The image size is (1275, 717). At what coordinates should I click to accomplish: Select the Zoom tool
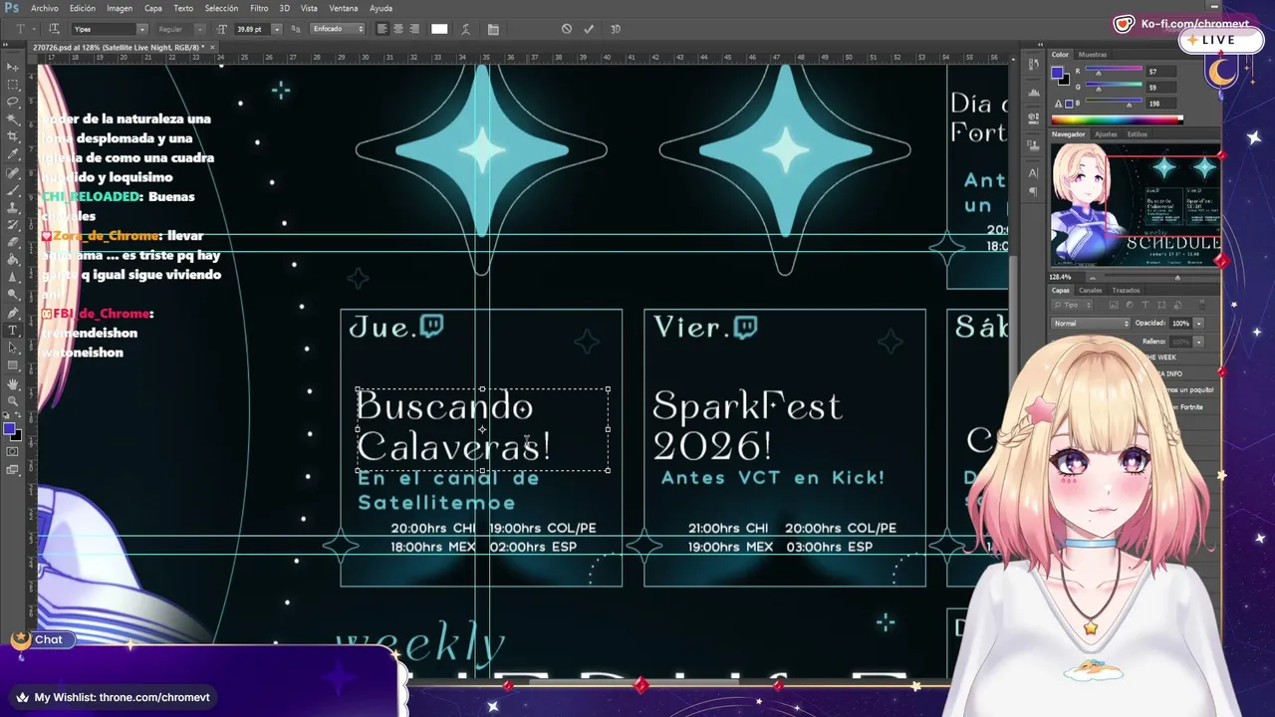pyautogui.click(x=13, y=400)
